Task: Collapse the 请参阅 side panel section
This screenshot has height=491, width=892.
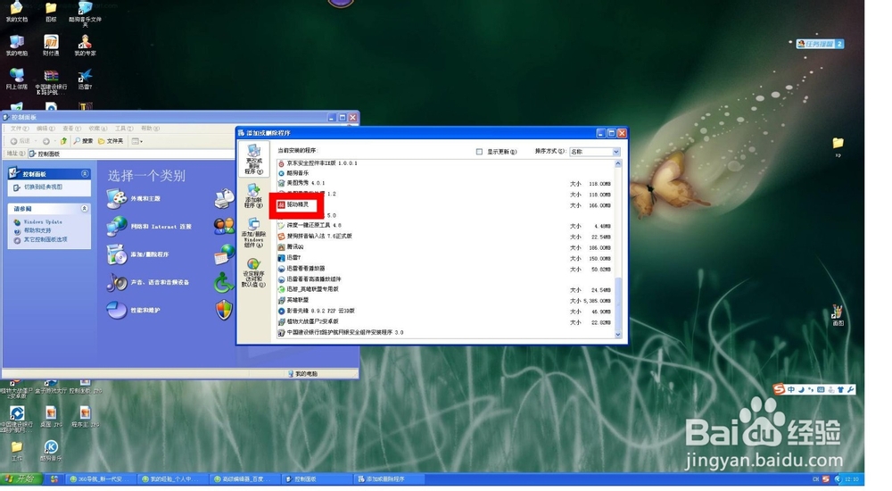Action: coord(84,209)
